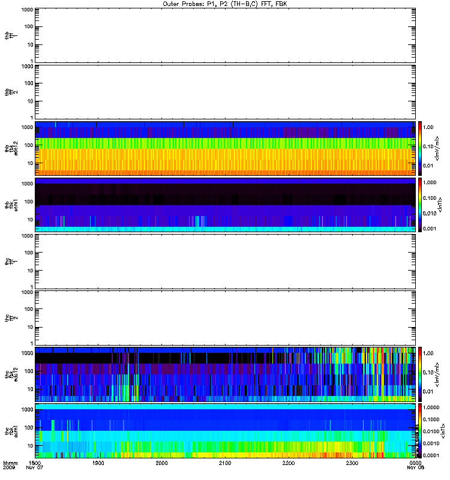Click the plot title "Outer Probes: P1, P2 (TH-B,C) FFT, FBK"
Image resolution: width=450 pixels, height=480 pixels.
pyautogui.click(x=225, y=4)
